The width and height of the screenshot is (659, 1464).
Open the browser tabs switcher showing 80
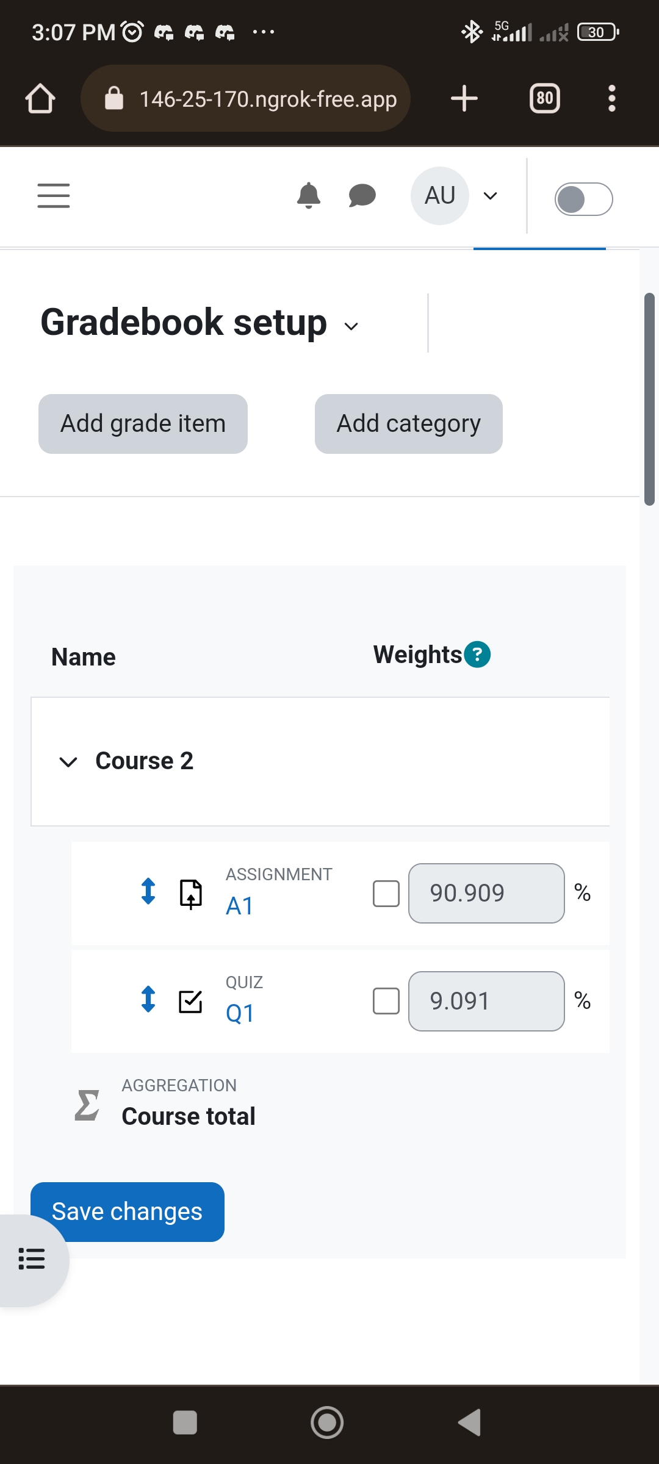pos(544,98)
